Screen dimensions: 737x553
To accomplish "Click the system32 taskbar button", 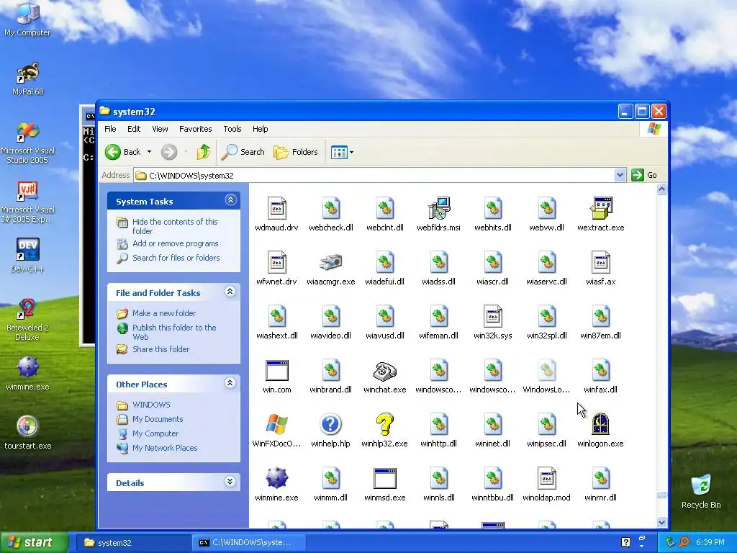I will point(134,543).
